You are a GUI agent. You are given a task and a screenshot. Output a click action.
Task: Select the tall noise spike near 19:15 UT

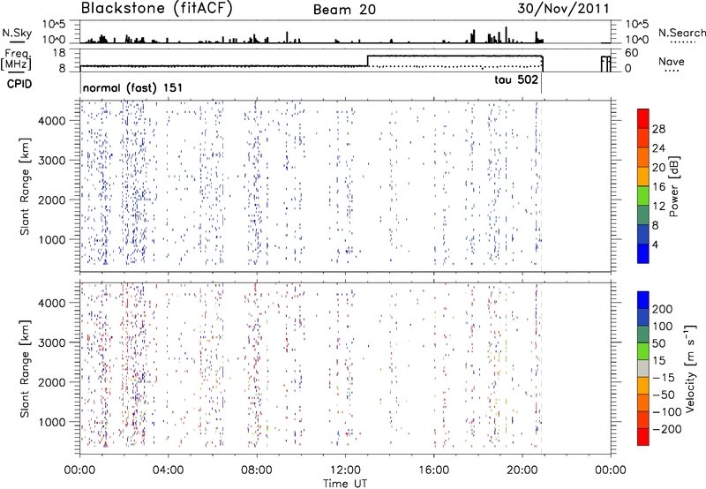(506, 34)
